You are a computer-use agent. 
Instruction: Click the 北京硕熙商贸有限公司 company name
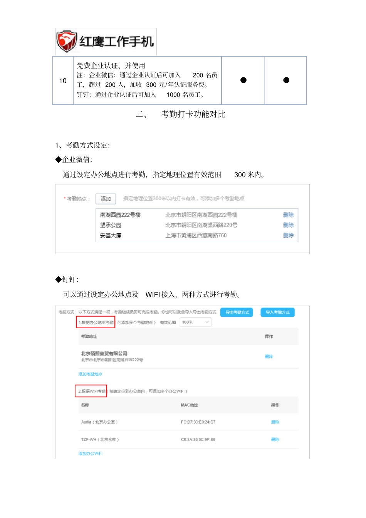click(104, 354)
